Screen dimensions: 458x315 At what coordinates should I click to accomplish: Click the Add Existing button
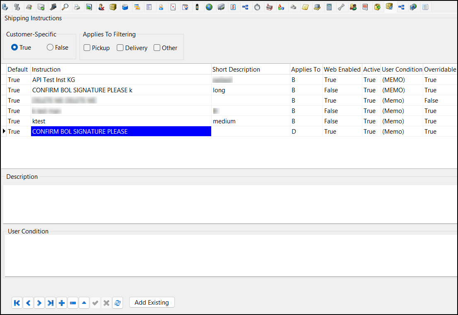[x=152, y=303]
